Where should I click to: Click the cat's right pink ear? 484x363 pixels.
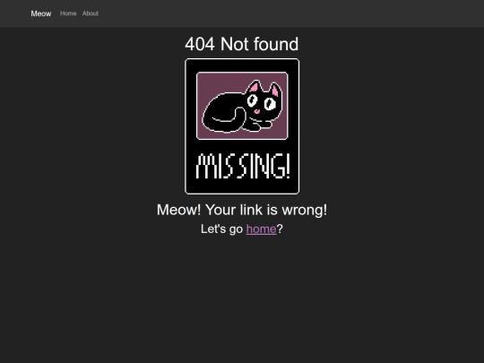(275, 90)
